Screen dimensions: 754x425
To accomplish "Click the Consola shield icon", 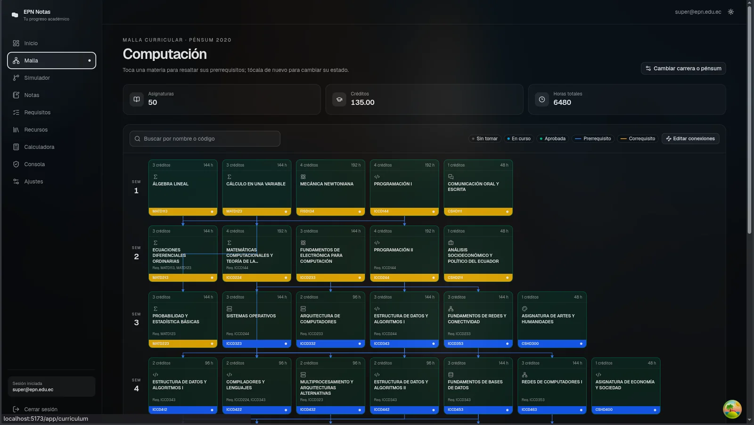I will tap(16, 164).
